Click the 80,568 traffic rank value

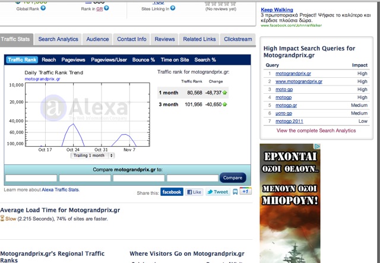coord(194,93)
